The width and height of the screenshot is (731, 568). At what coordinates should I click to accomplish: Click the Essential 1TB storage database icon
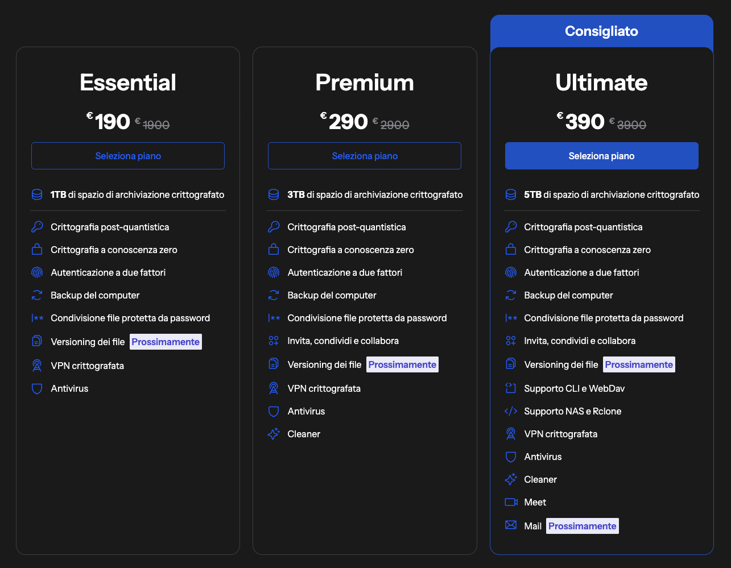(x=37, y=195)
